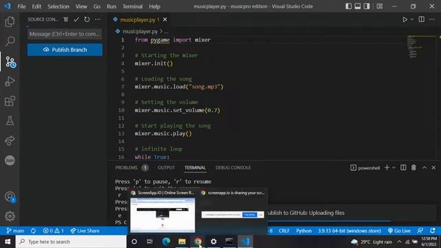Select the Terminal panel tab
The image size is (441, 248).
(195, 167)
